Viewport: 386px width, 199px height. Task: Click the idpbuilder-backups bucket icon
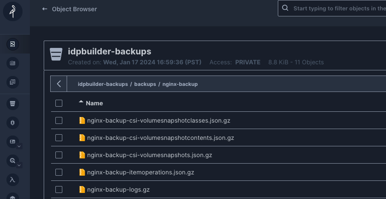[56, 55]
